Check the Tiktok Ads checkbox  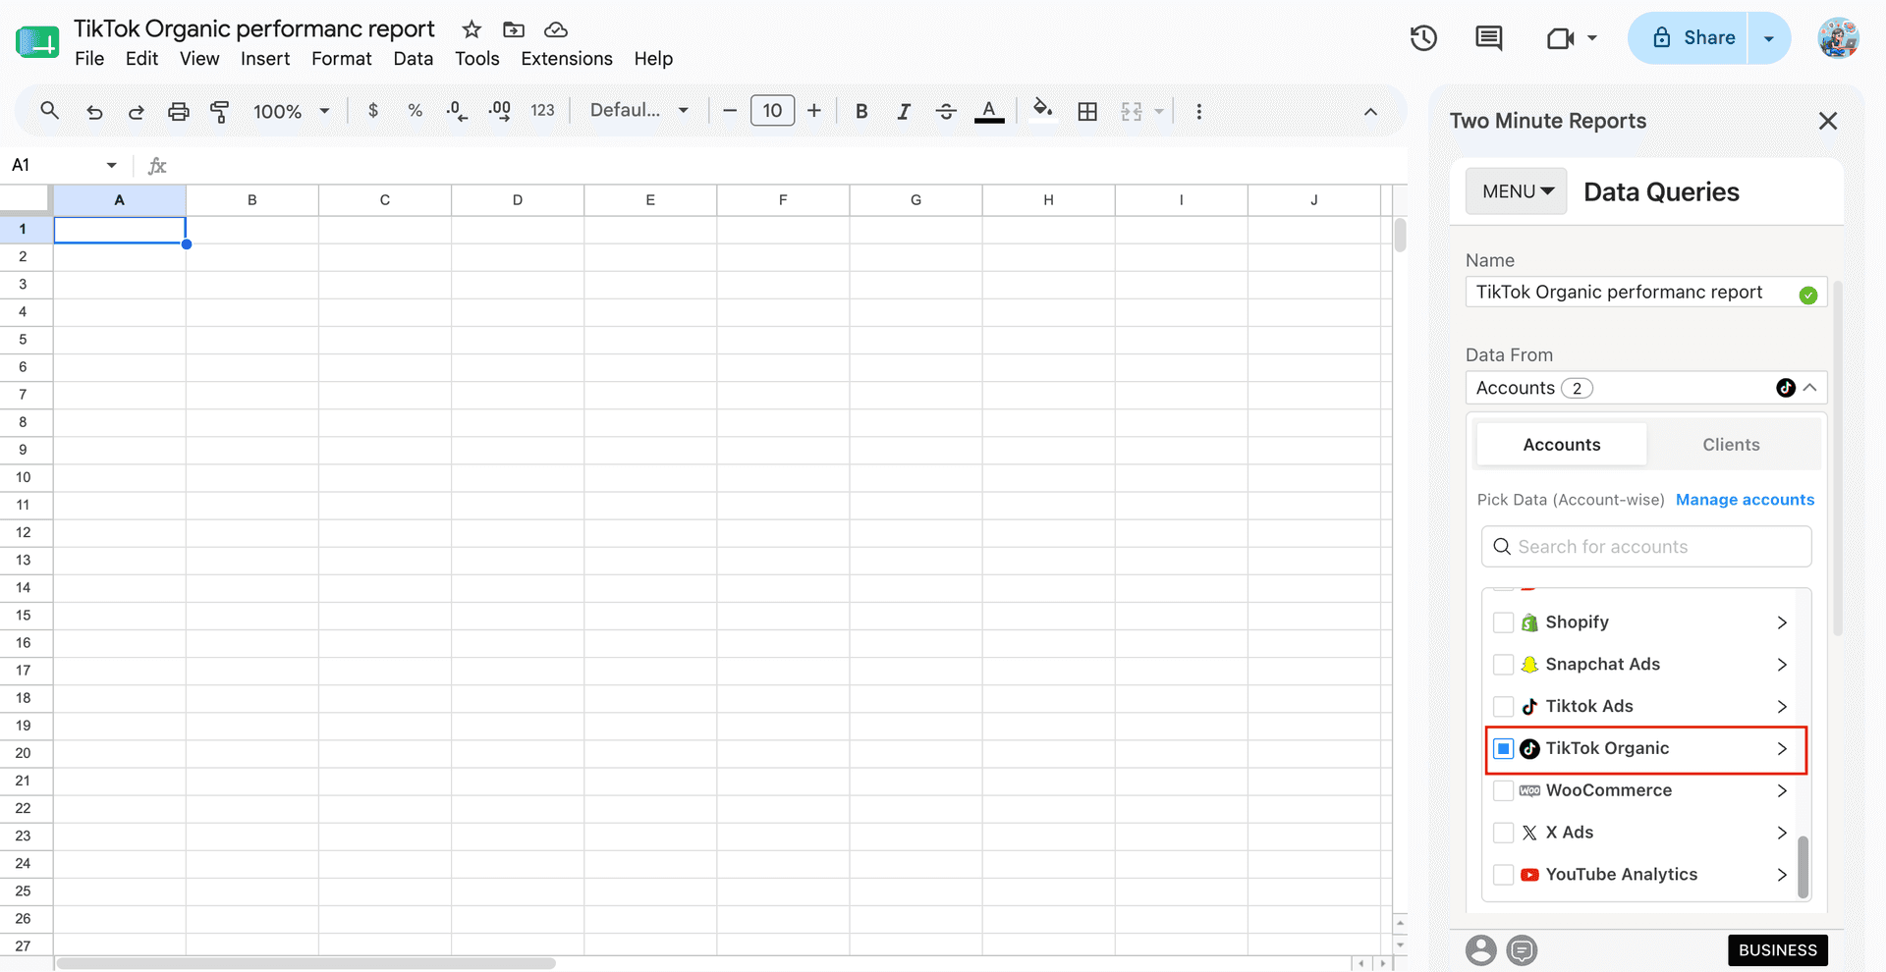[1503, 707]
